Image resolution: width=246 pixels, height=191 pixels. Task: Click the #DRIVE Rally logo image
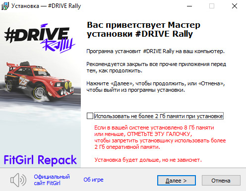tap(40, 38)
